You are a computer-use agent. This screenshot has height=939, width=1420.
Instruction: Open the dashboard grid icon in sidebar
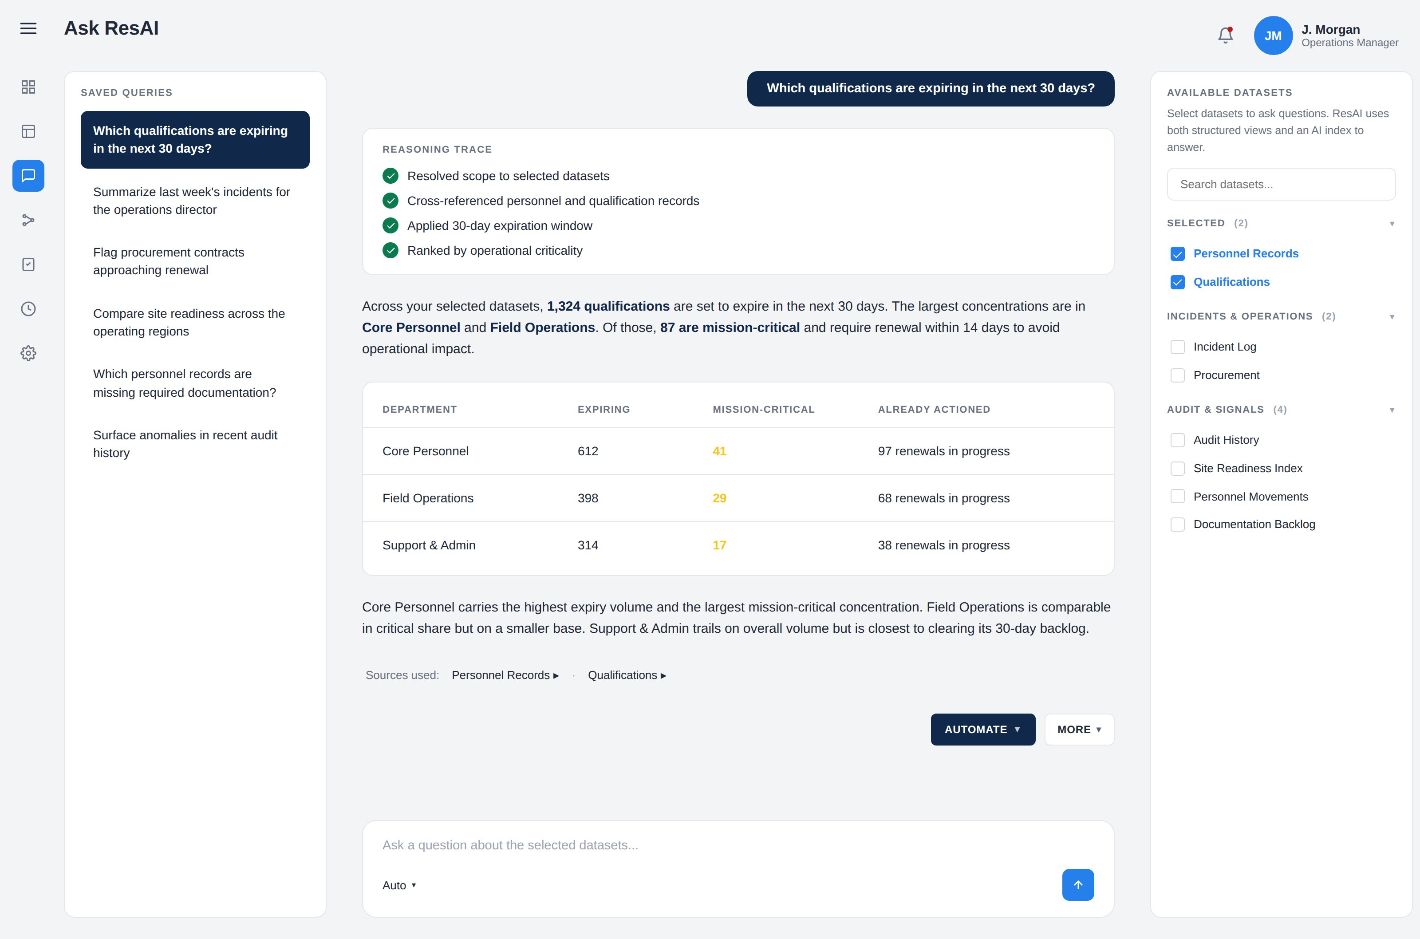[28, 87]
